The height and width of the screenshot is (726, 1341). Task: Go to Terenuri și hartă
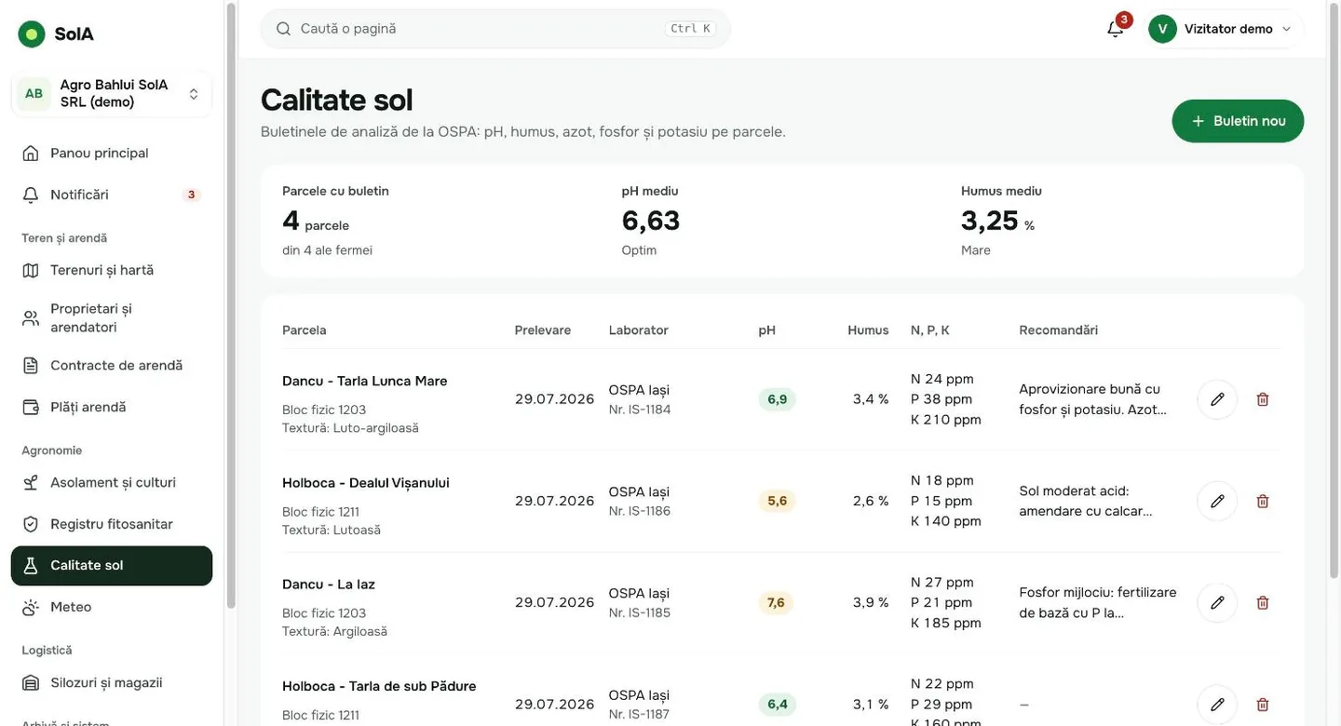tap(112, 270)
